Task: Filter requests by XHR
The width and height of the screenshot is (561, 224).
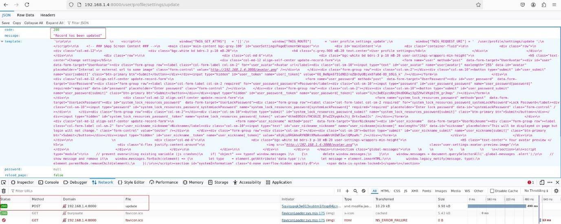Action: click(415, 191)
